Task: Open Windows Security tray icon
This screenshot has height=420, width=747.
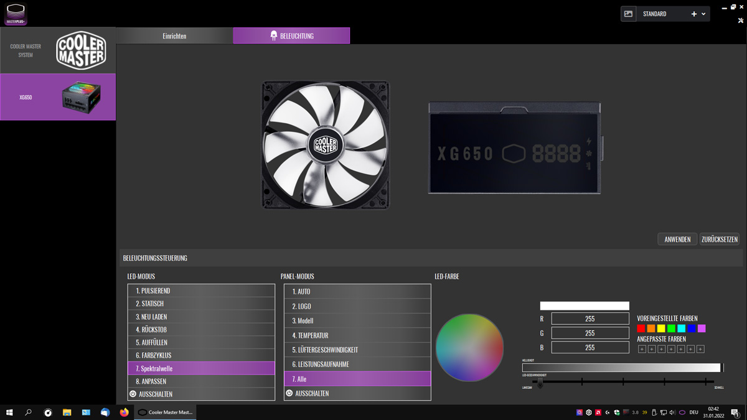Action: [x=617, y=413]
